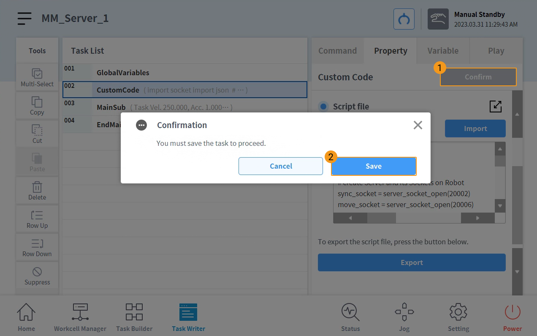
Task: Switch to the Command tab
Action: (x=337, y=51)
